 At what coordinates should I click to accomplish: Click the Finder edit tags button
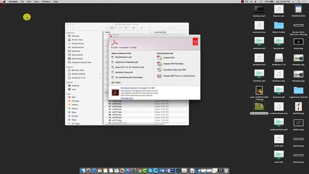point(149,28)
